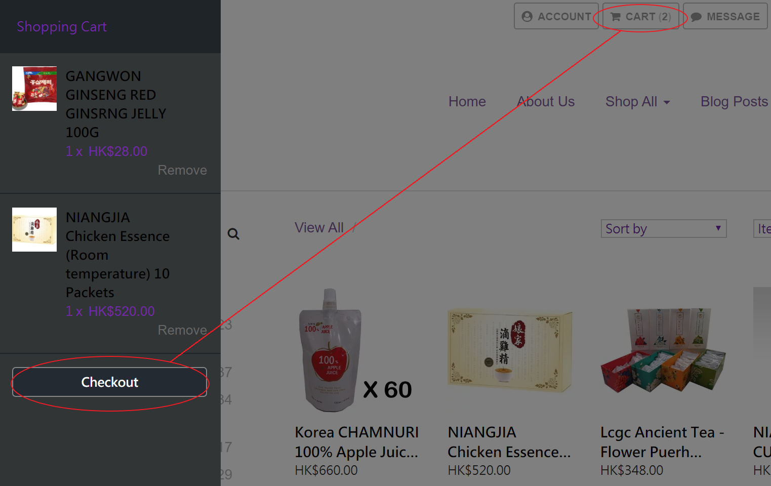771x486 pixels.
Task: Click the View All breadcrumb link
Action: (319, 228)
